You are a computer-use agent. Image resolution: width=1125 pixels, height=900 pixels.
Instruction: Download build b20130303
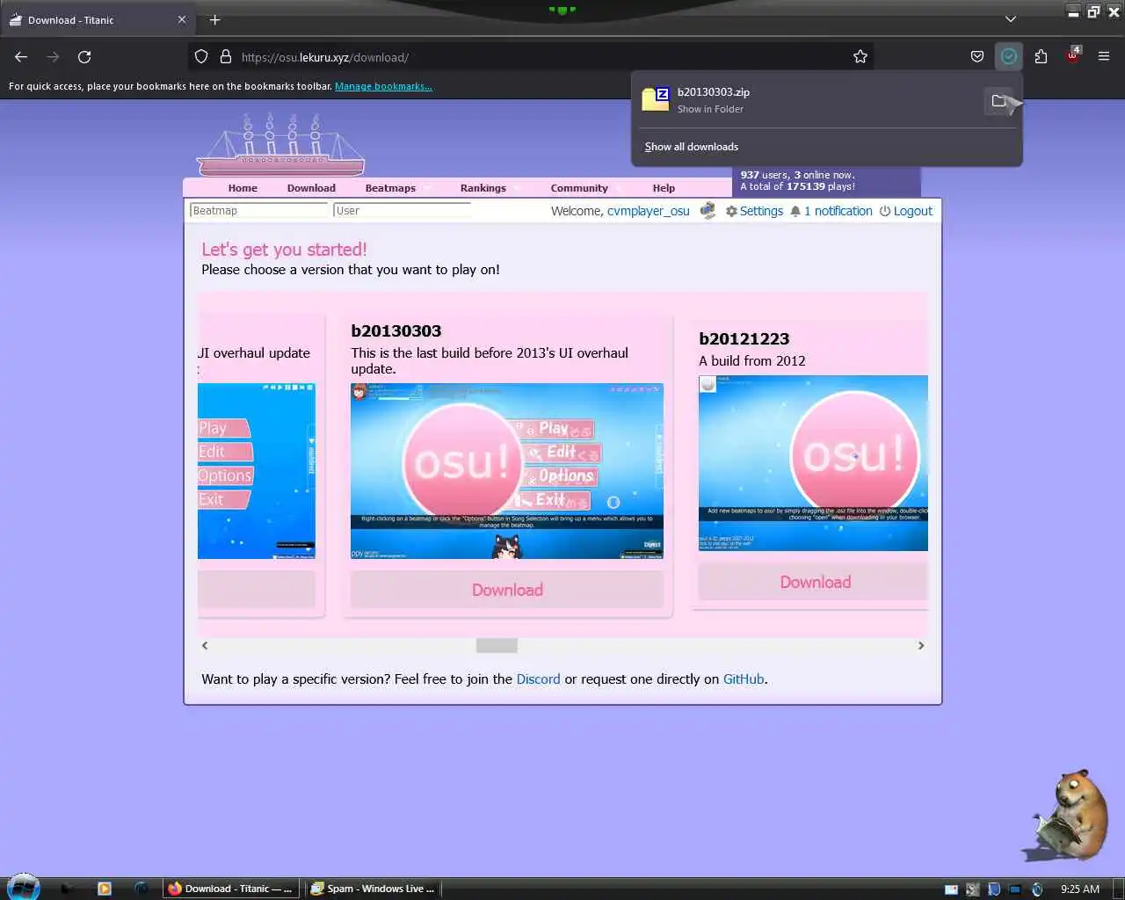click(507, 590)
